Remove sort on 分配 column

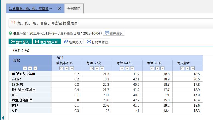35,68
